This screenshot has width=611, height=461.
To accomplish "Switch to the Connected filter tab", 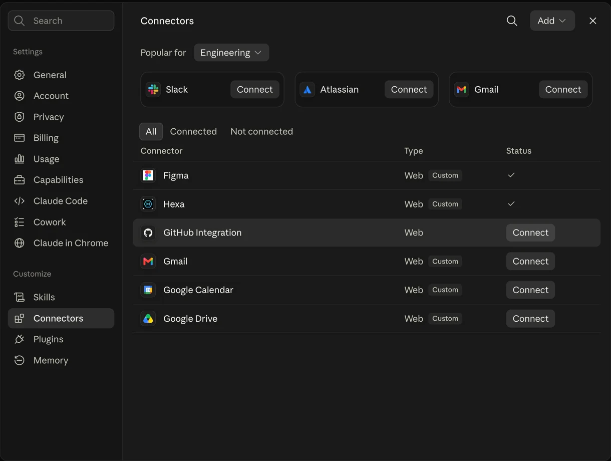I will pyautogui.click(x=193, y=131).
